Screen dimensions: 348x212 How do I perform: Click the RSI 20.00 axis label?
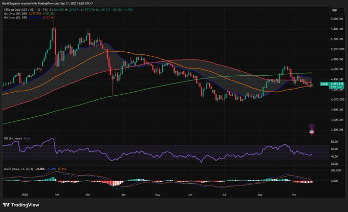point(334,164)
